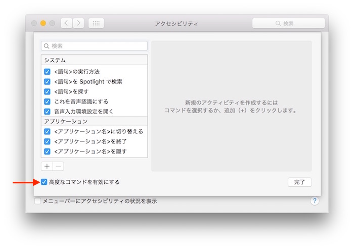This screenshot has height=249, width=354.
Task: Select これを音声認識にする row text
Action: click(x=81, y=102)
